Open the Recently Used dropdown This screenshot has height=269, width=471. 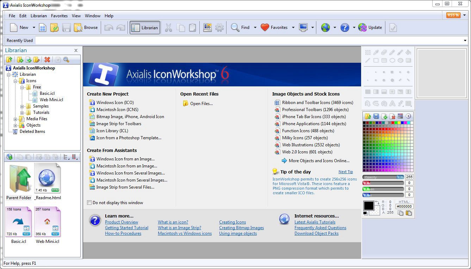click(465, 40)
